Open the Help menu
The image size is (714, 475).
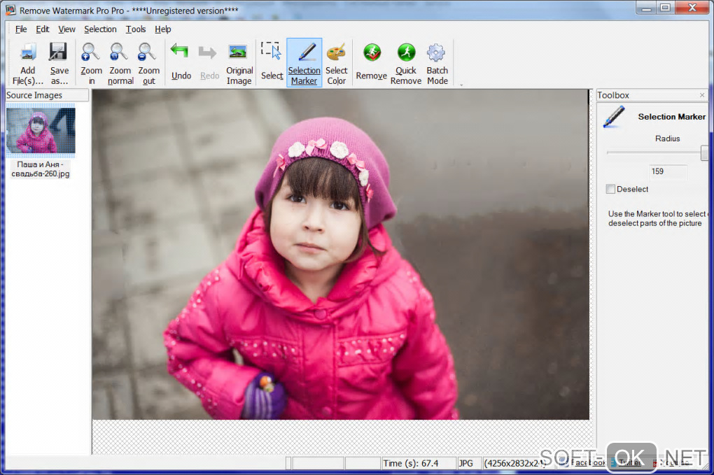[x=162, y=29]
